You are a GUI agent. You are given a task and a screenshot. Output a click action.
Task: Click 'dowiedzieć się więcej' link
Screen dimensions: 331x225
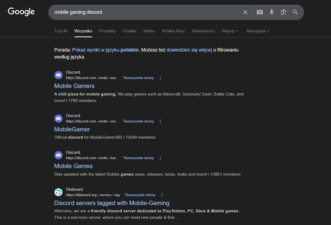[189, 50]
